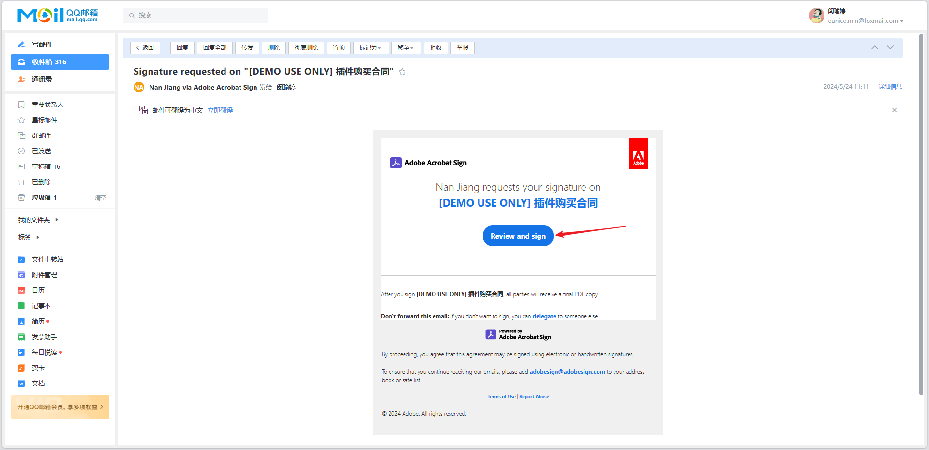Open the 标记为 dropdown
929x450 pixels.
pyautogui.click(x=371, y=48)
